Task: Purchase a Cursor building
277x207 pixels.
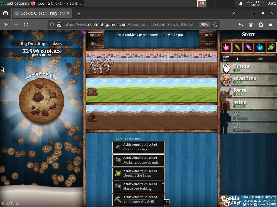Action: pos(249,68)
